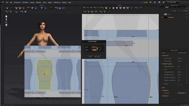
Task: Expand the Miscellaneous section
Action: [x=161, y=96]
